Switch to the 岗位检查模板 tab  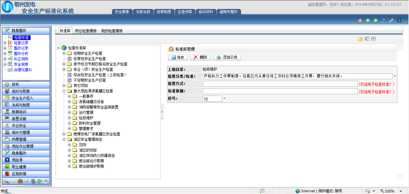[x=86, y=31]
